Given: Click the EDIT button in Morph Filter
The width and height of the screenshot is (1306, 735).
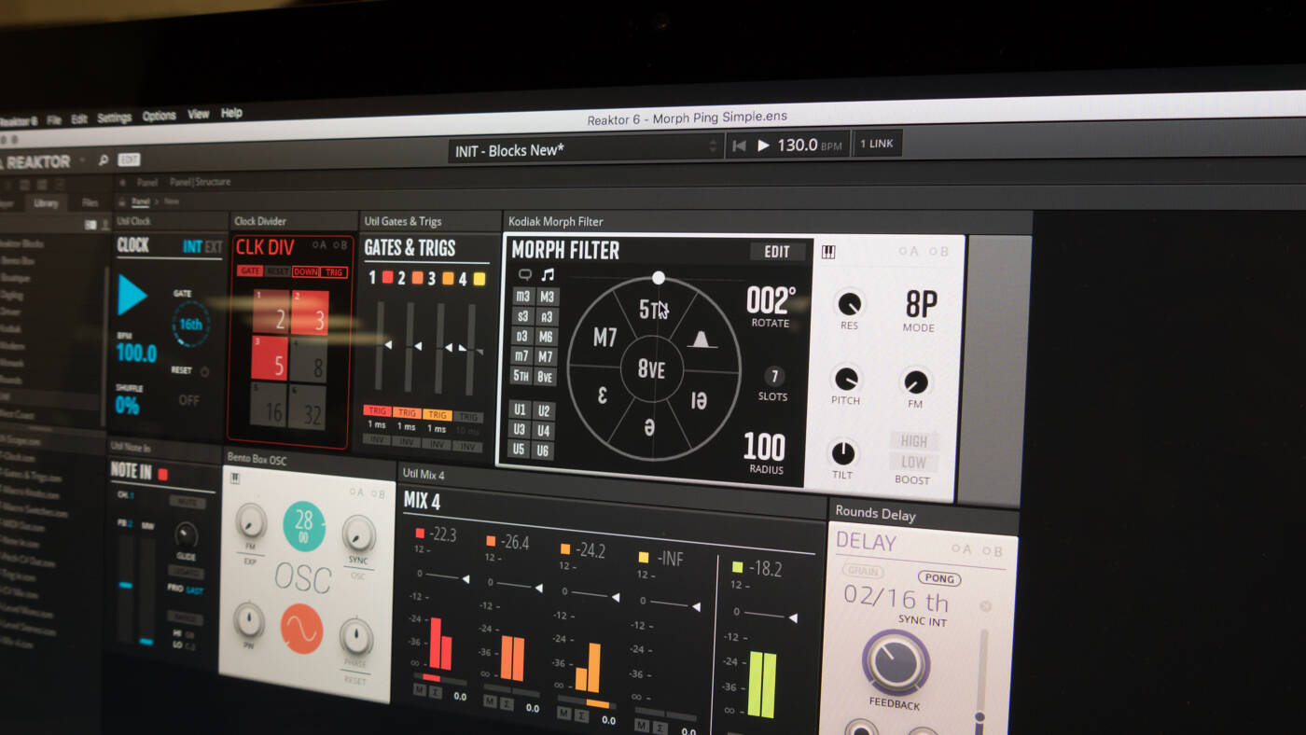Looking at the screenshot, I should (x=777, y=252).
